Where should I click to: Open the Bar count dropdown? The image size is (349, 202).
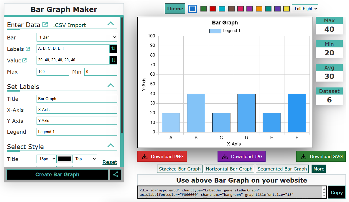pos(77,37)
